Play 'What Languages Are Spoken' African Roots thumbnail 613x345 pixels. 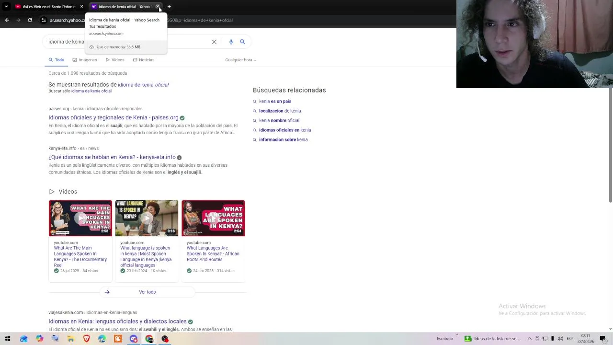[x=213, y=218]
